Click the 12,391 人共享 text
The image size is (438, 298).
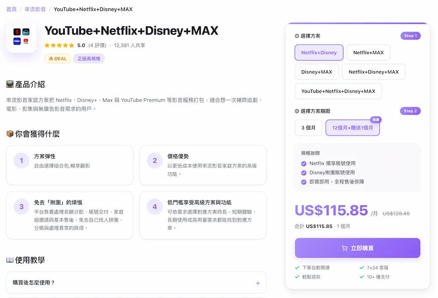[130, 45]
